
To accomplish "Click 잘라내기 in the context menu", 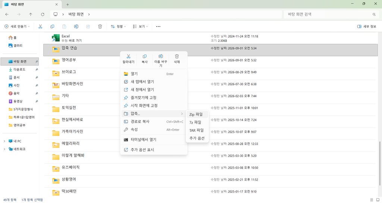I will point(128,59).
